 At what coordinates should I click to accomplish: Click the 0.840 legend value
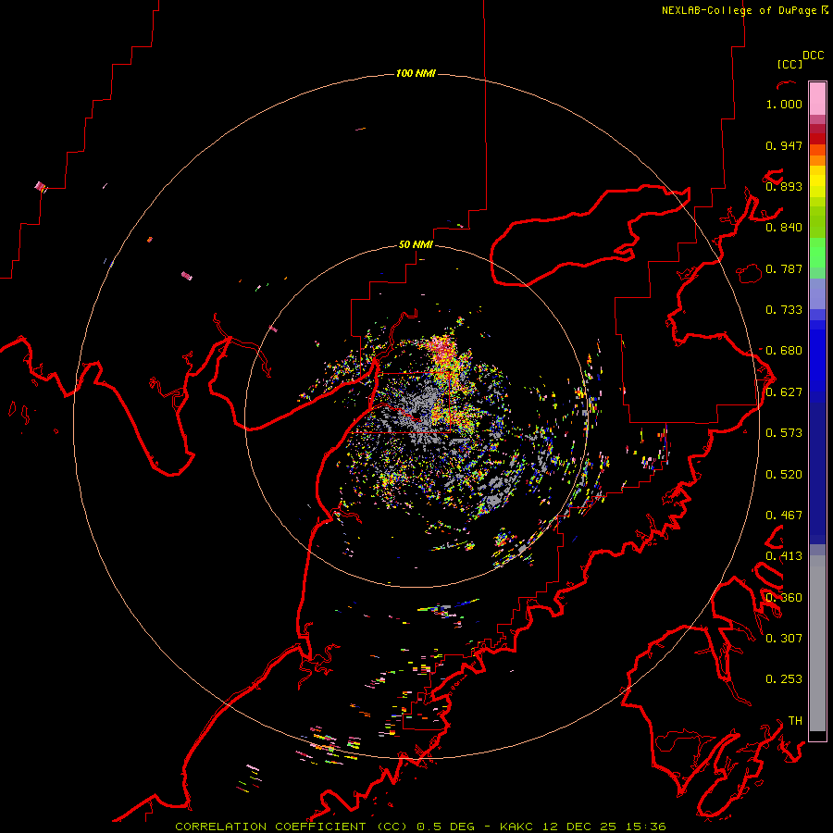(x=784, y=228)
